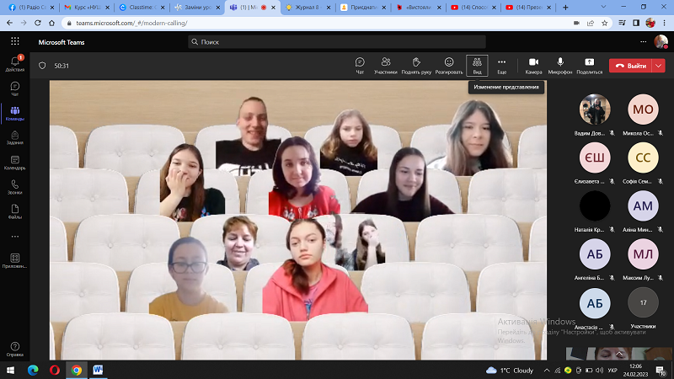Toggle the Камера on or off

533,65
